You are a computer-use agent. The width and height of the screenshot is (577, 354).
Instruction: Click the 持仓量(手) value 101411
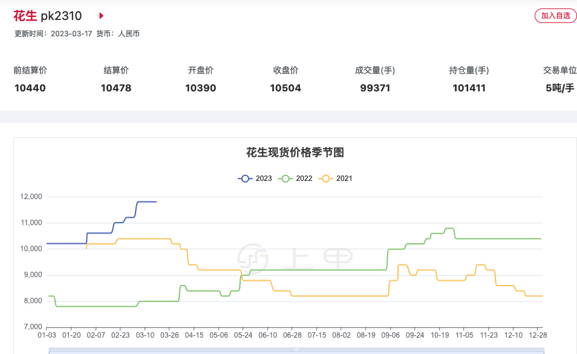(469, 88)
